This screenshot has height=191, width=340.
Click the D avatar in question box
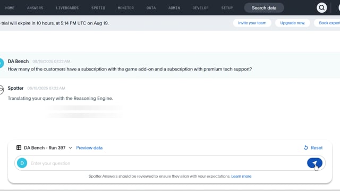pyautogui.click(x=22, y=163)
